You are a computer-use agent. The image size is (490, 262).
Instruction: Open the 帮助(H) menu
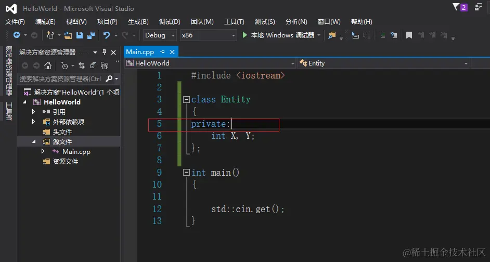pyautogui.click(x=362, y=21)
